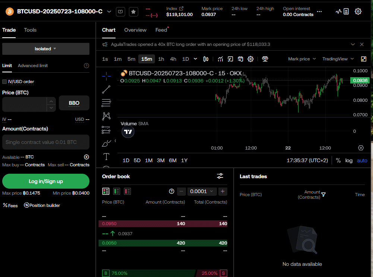Click the Log in/Sign up button

pos(46,181)
